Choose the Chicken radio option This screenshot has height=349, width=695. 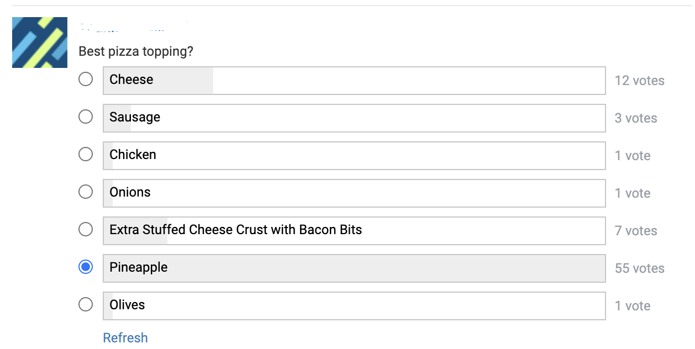86,155
